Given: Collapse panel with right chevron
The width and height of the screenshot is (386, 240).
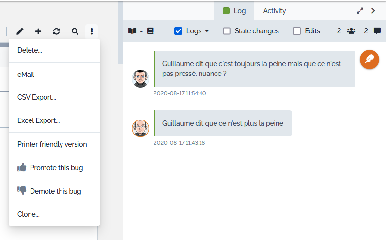Looking at the screenshot, I should (x=373, y=11).
